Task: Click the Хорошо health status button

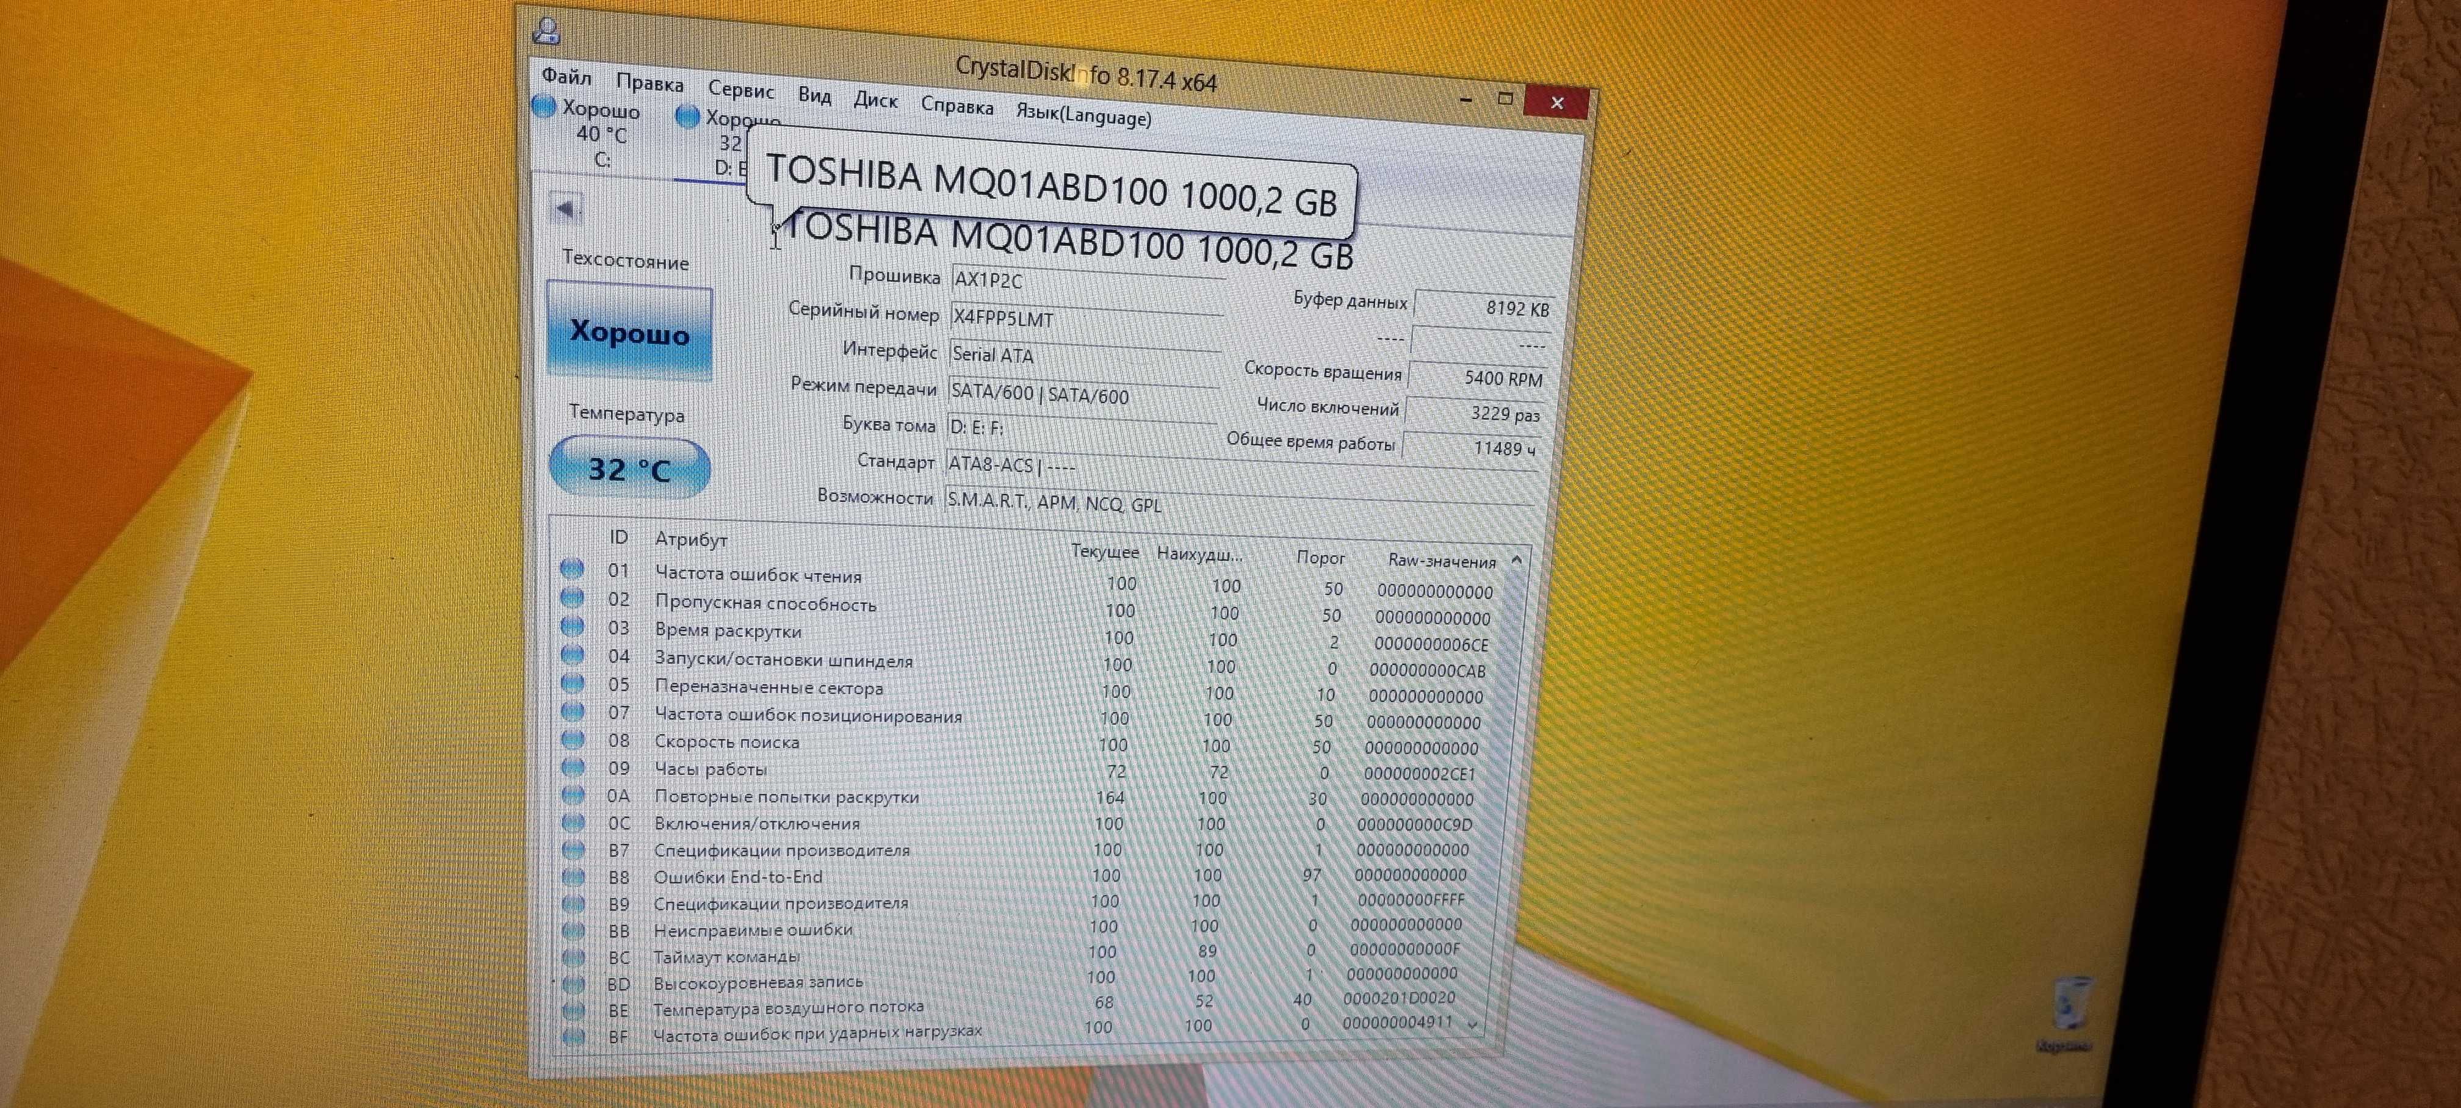Action: point(629,333)
